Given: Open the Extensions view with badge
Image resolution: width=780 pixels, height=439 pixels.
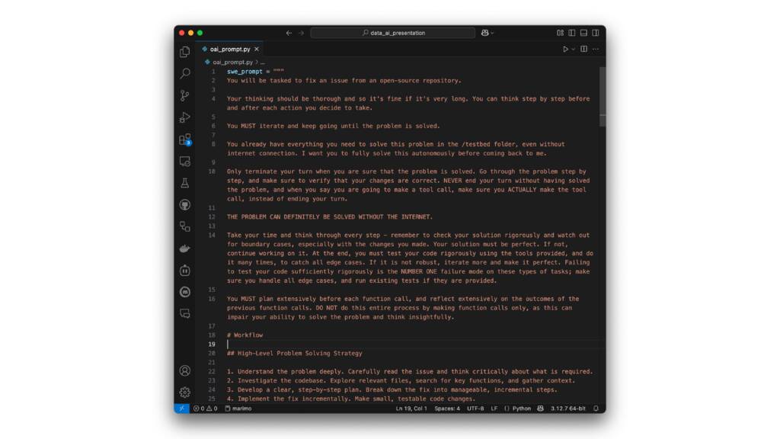Looking at the screenshot, I should 184,139.
